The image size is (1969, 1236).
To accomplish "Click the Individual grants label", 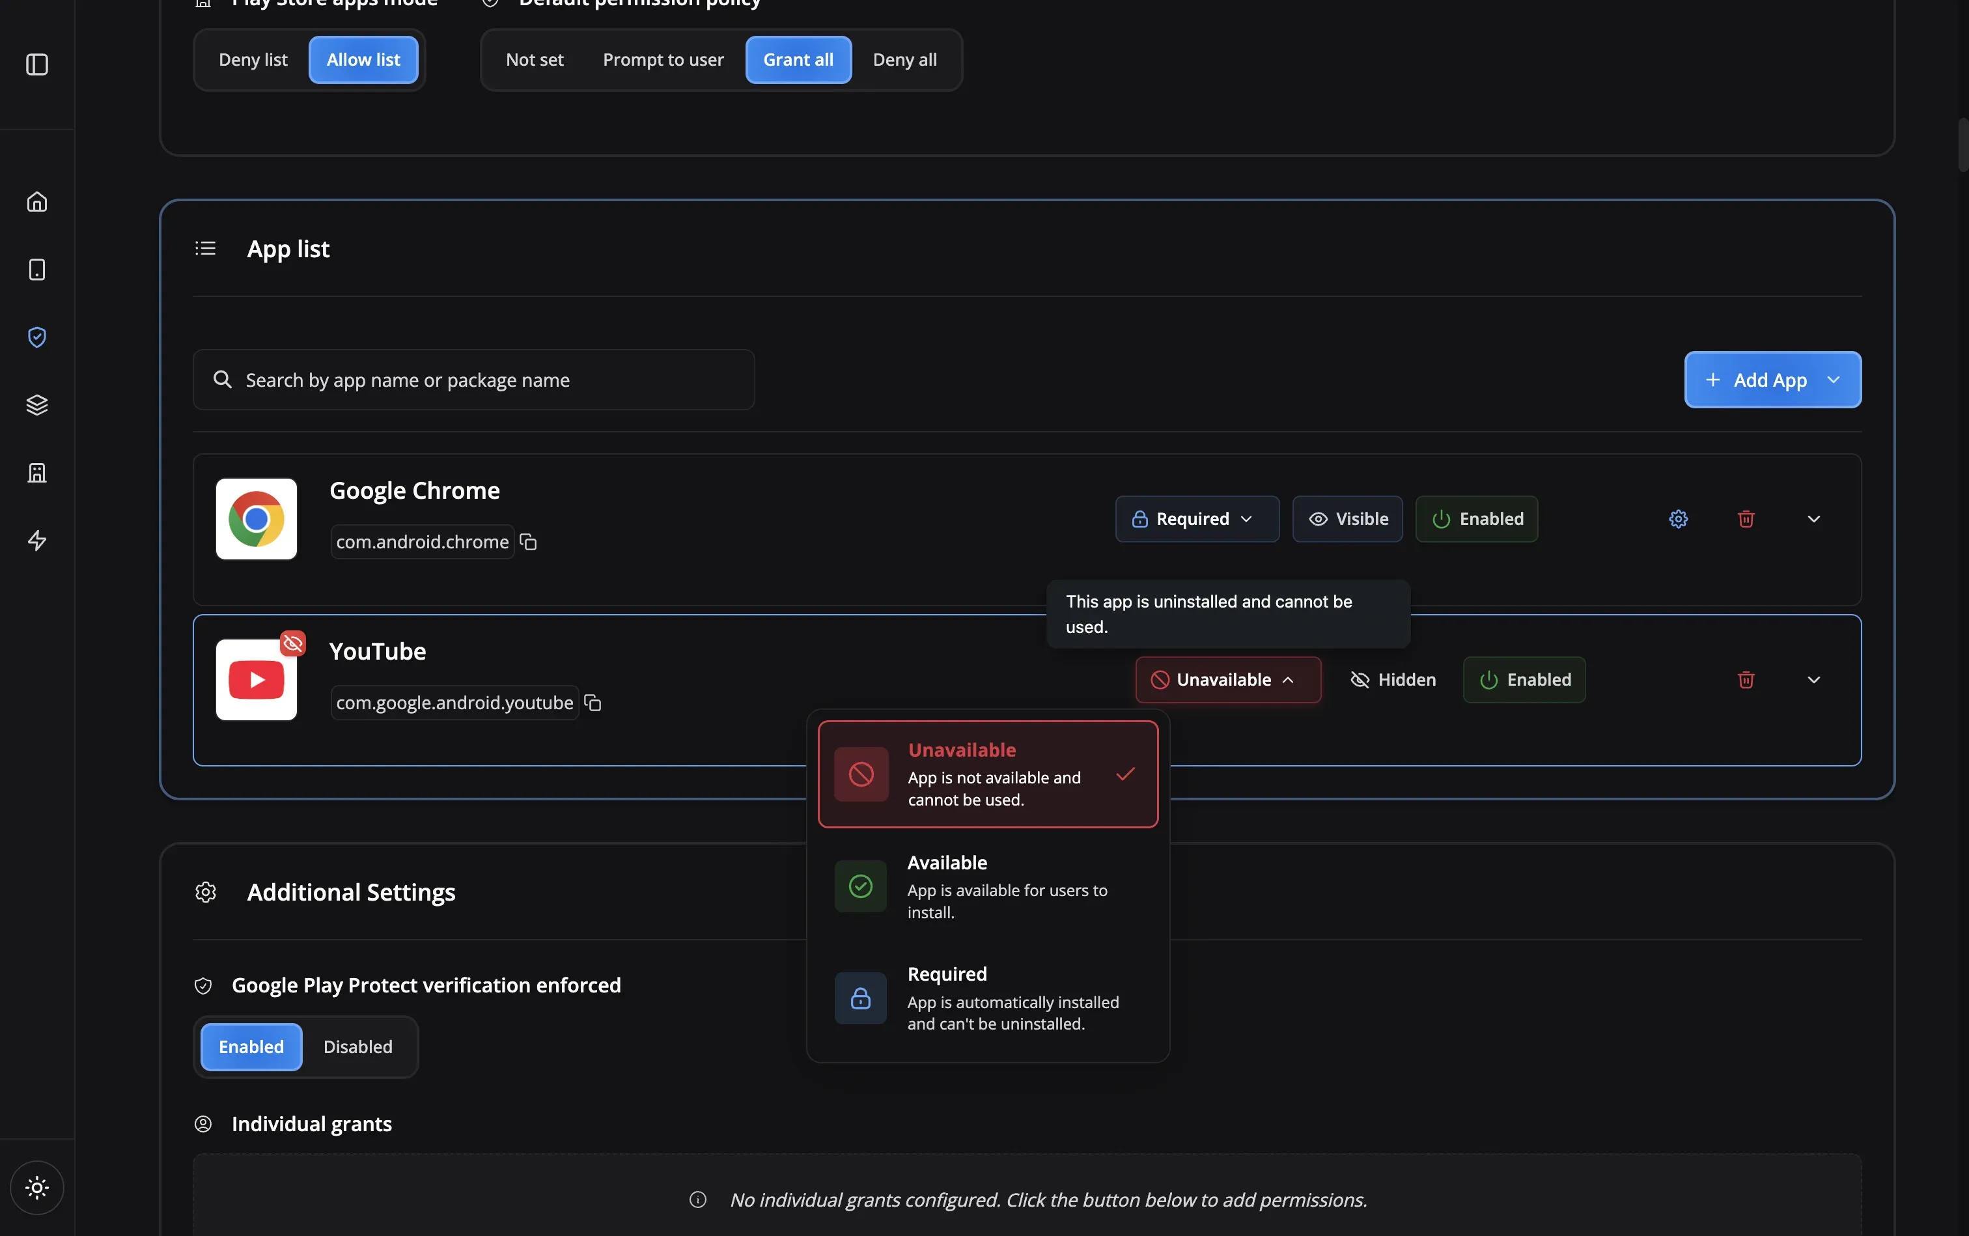I will coord(313,1124).
